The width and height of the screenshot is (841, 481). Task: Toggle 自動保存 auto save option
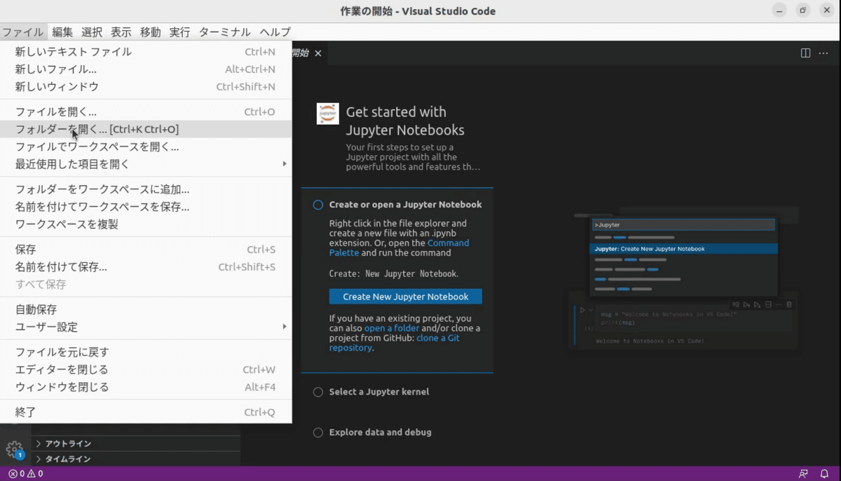click(x=146, y=309)
